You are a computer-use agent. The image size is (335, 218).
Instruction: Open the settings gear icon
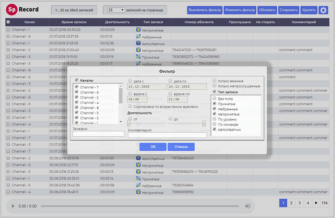coord(323,10)
